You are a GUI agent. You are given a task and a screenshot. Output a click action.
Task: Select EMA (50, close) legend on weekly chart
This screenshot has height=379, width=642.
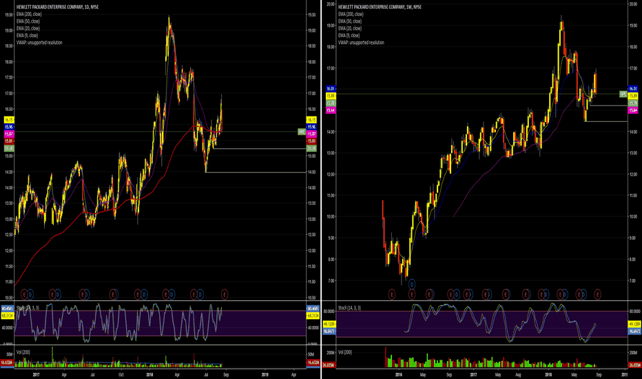tap(350, 21)
